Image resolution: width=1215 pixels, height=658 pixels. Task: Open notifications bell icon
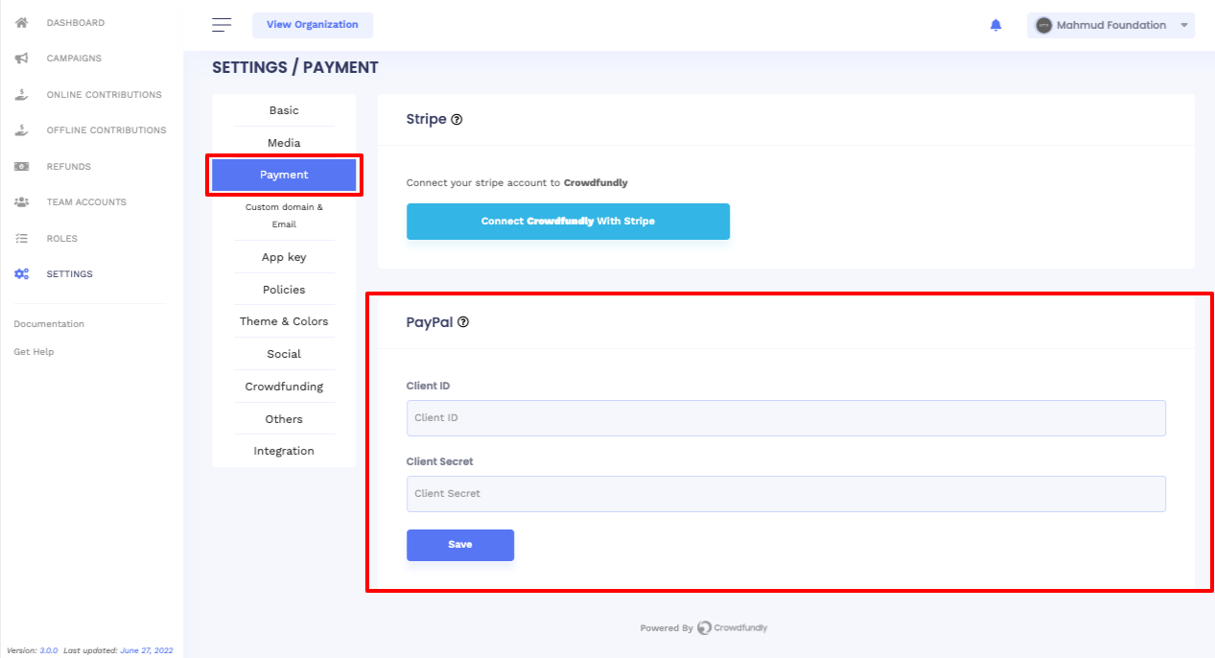point(995,25)
